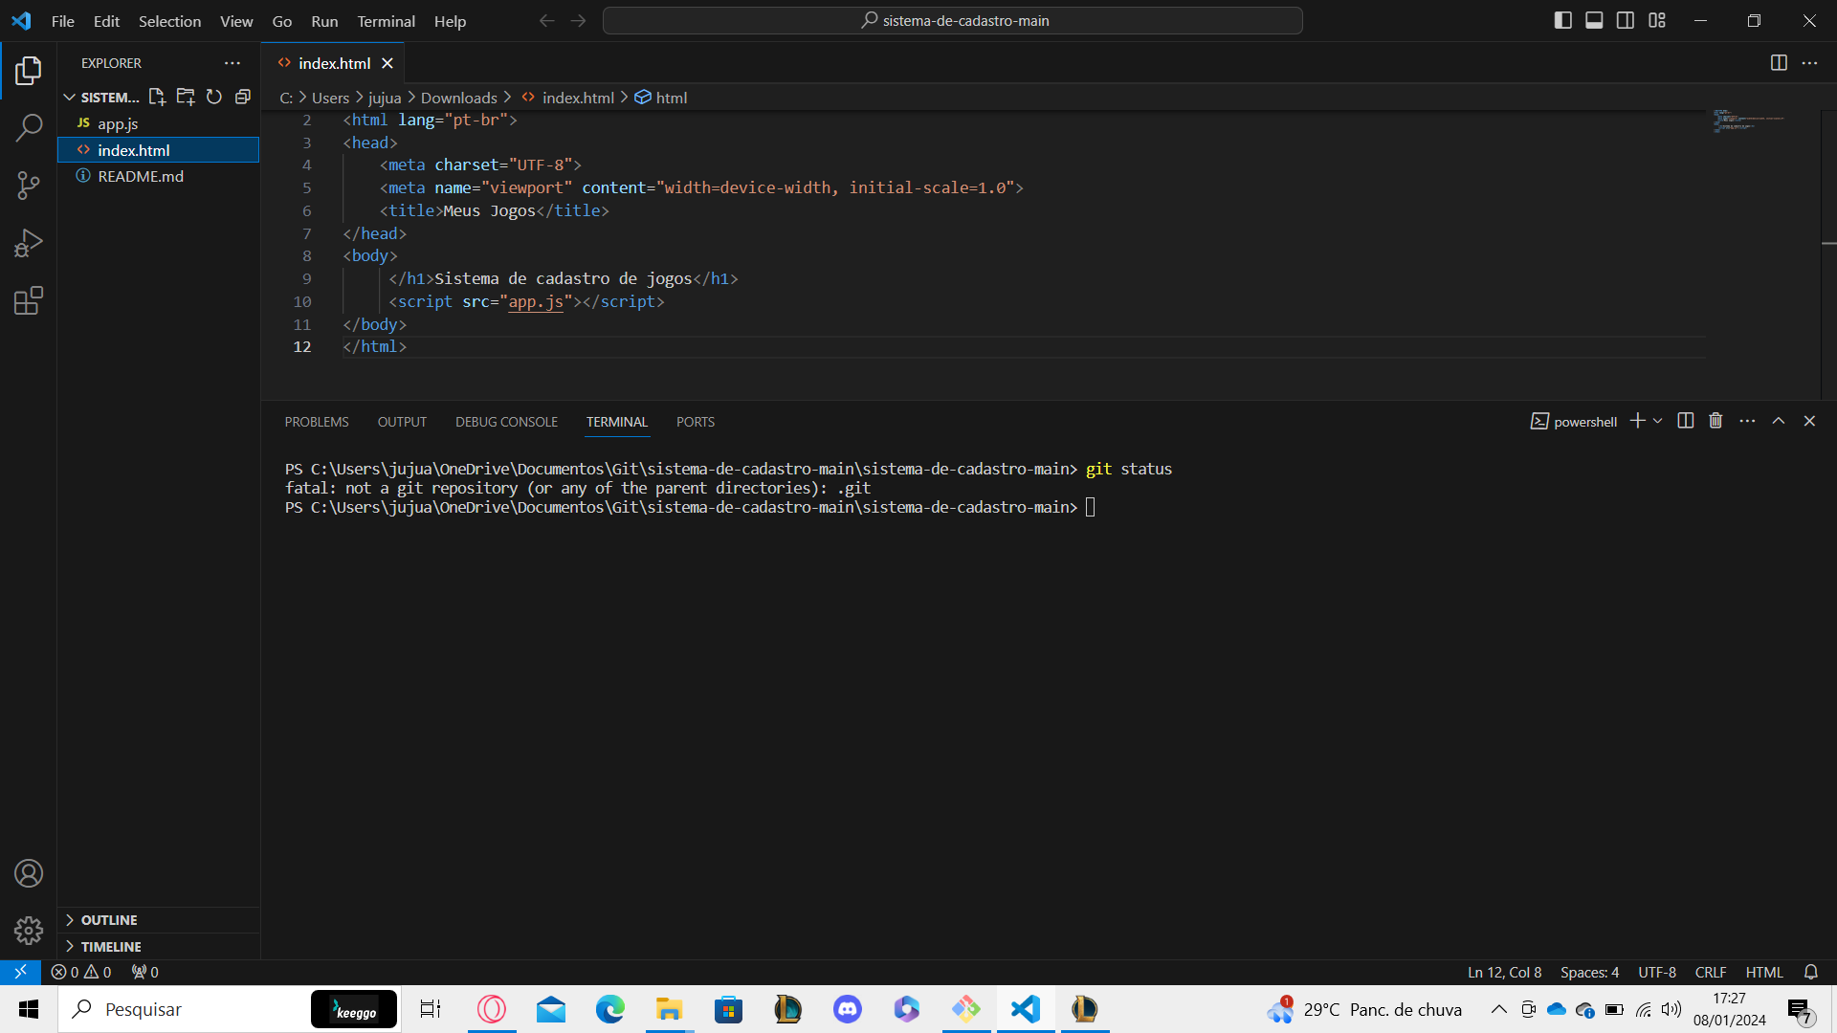The image size is (1837, 1033).
Task: Open Windows tray hidden icons chevron
Action: [1499, 1009]
